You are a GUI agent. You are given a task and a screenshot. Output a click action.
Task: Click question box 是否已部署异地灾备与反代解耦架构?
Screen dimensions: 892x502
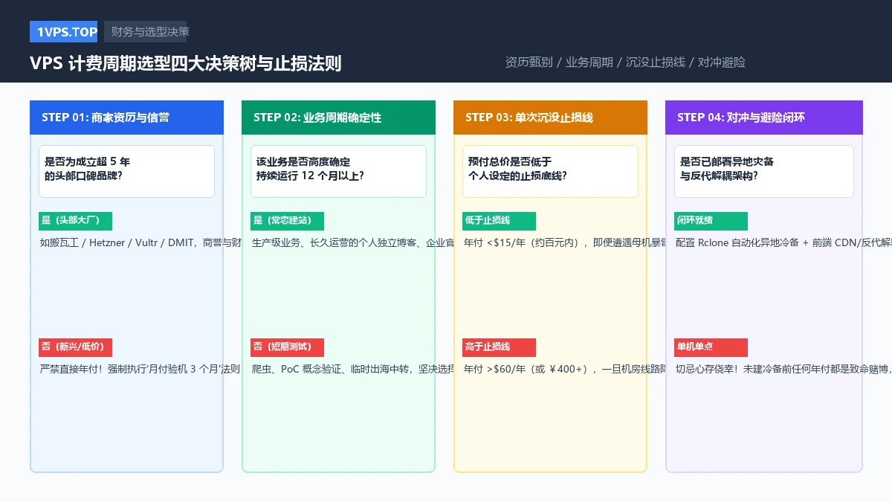[764, 171]
